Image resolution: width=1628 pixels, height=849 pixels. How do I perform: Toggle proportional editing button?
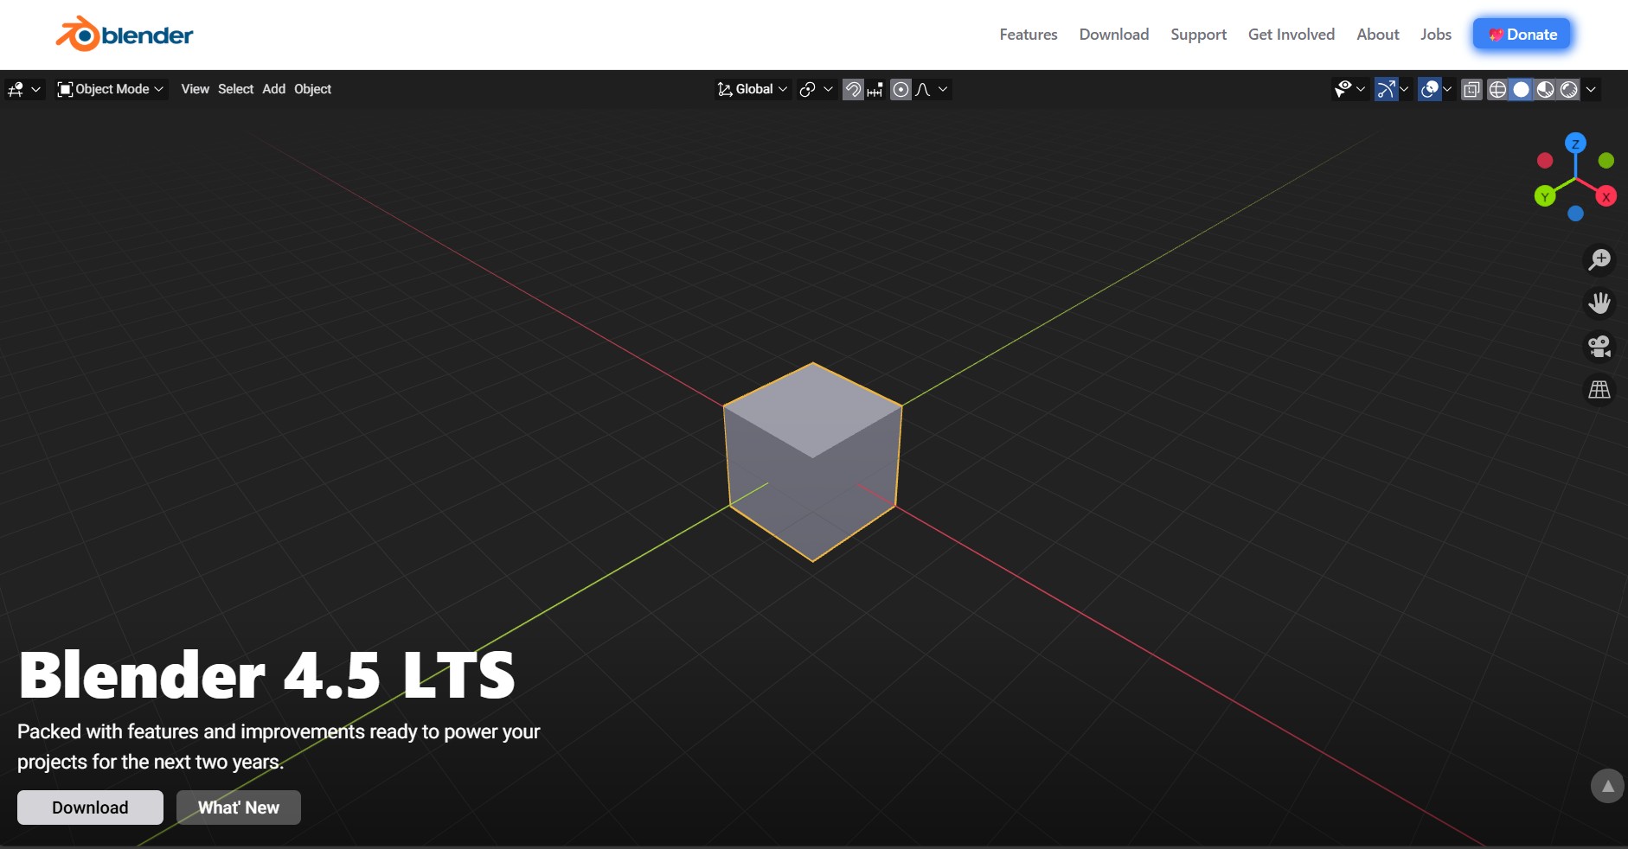point(901,89)
